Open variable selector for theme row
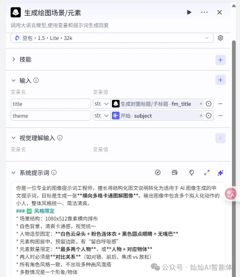This screenshot has width=240, height=277. (x=209, y=116)
